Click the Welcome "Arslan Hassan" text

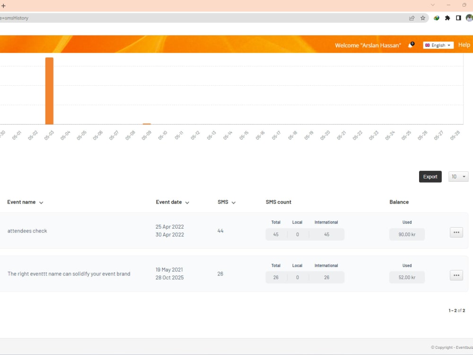click(368, 45)
